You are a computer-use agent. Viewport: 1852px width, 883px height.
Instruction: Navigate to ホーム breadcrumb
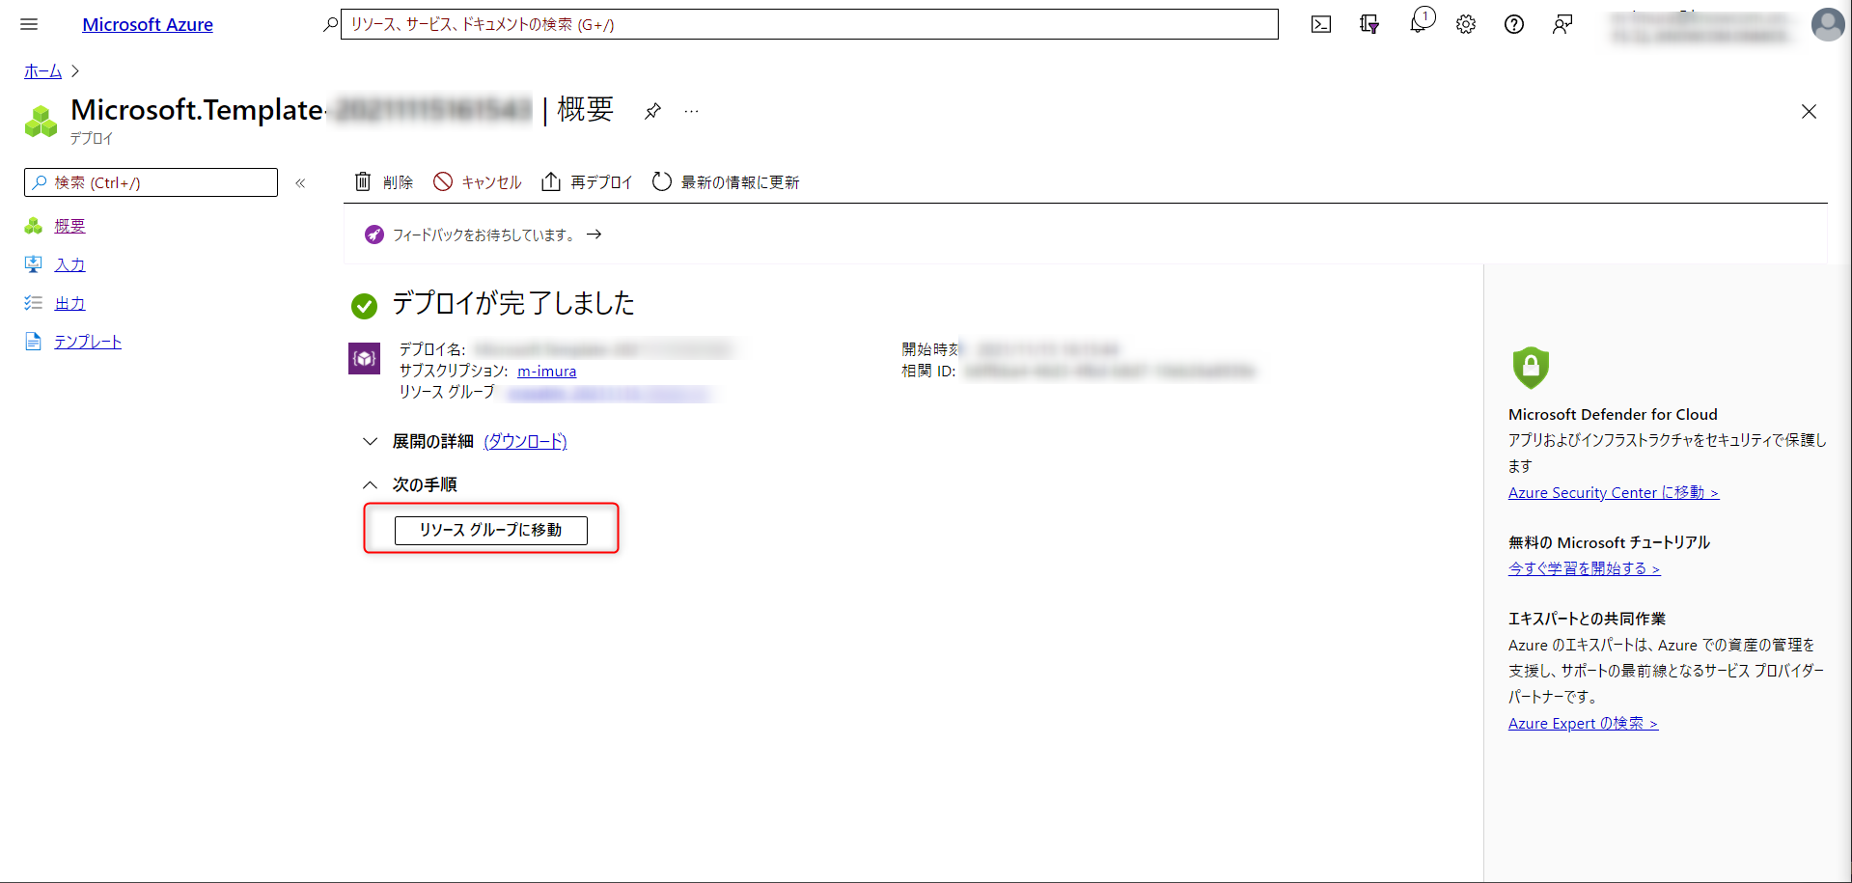tap(43, 71)
